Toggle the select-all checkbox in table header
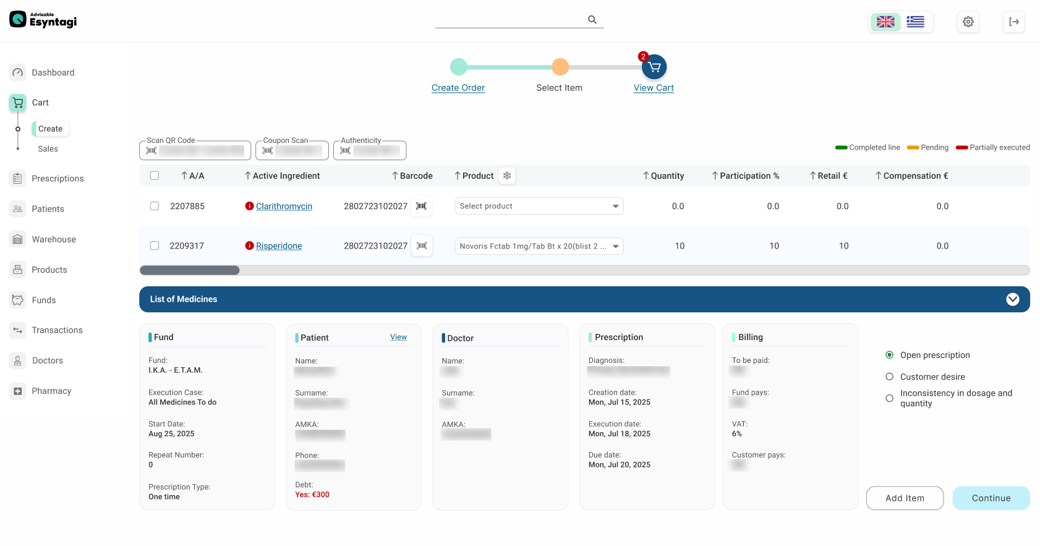Image resolution: width=1040 pixels, height=546 pixels. coord(155,176)
